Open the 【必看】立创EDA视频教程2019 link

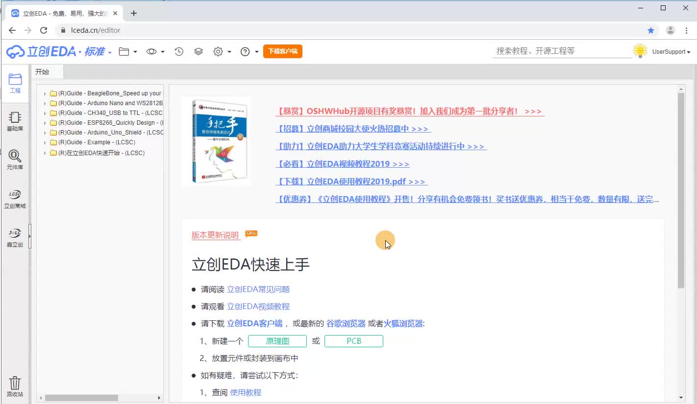click(x=343, y=164)
